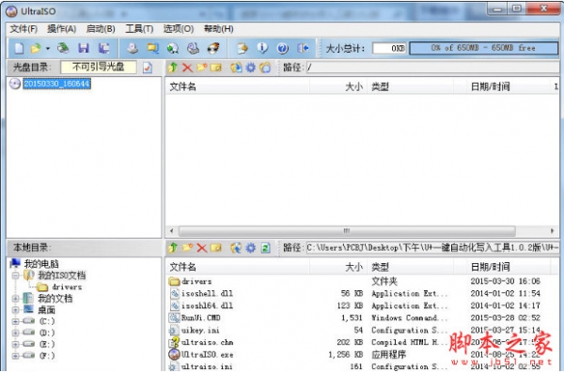Collapse the 我的ISO文档 tree node

(x=15, y=275)
